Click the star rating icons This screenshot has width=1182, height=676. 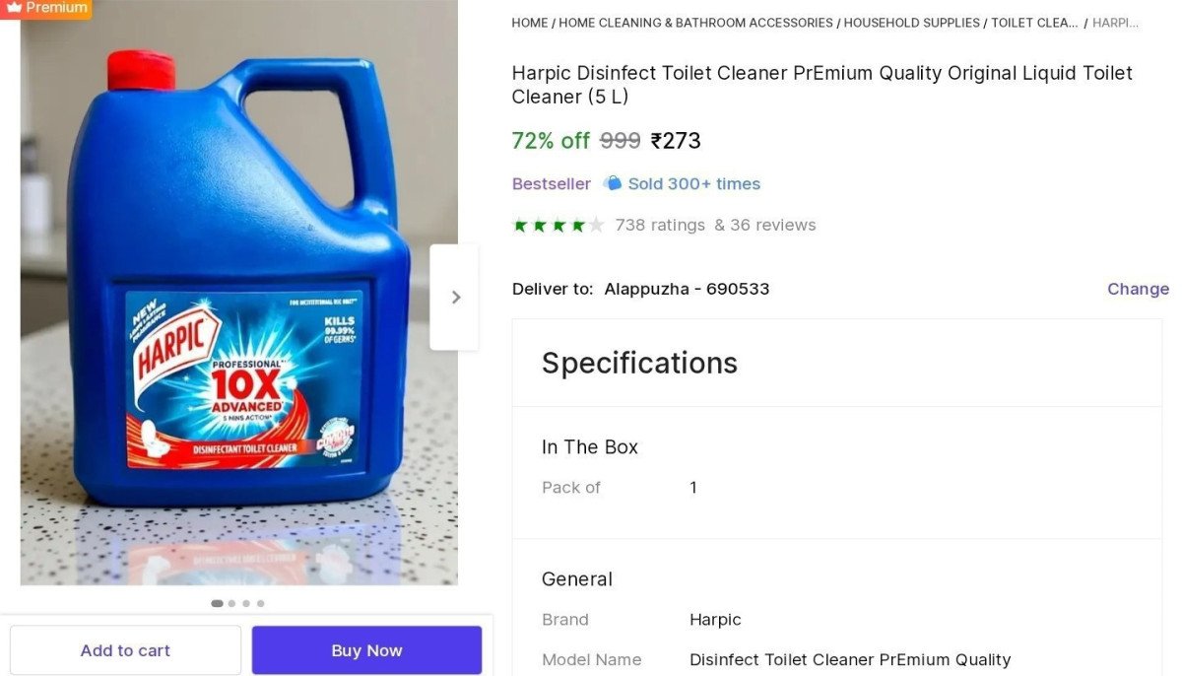[558, 226]
